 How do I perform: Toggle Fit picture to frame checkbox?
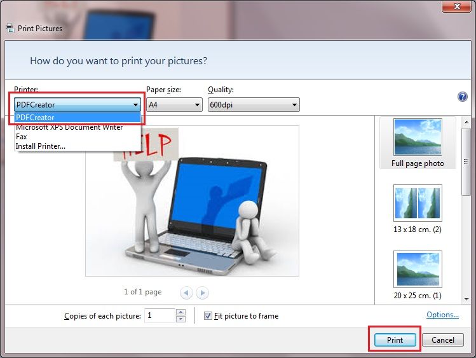(208, 316)
